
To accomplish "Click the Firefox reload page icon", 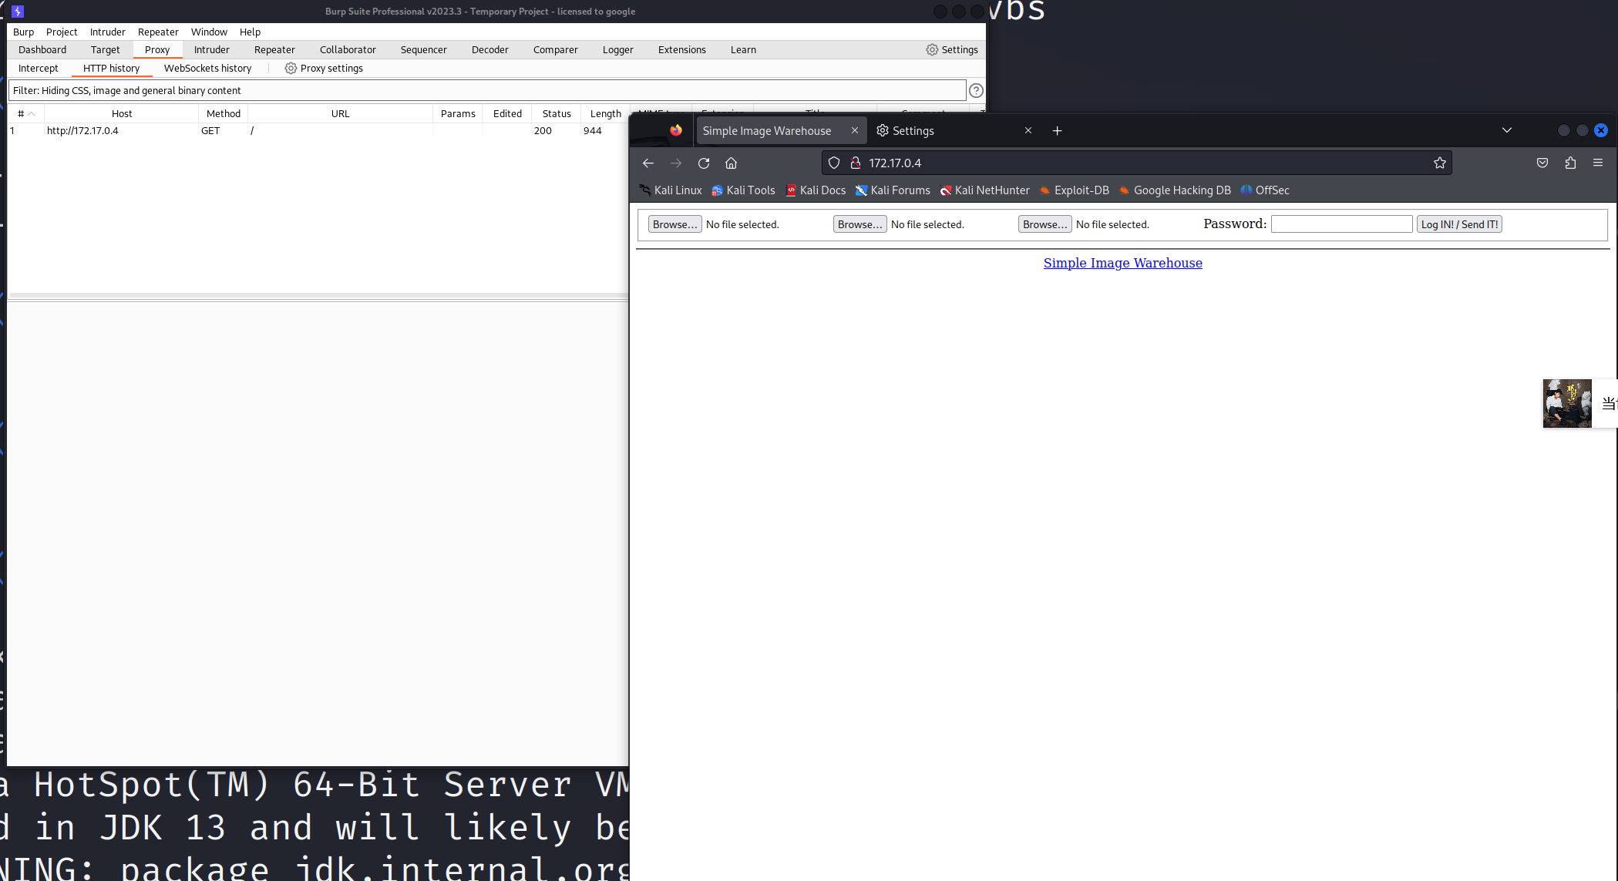I will click(703, 163).
